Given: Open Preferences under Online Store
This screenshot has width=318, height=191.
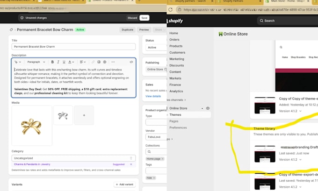Looking at the screenshot, I should point(178,128).
